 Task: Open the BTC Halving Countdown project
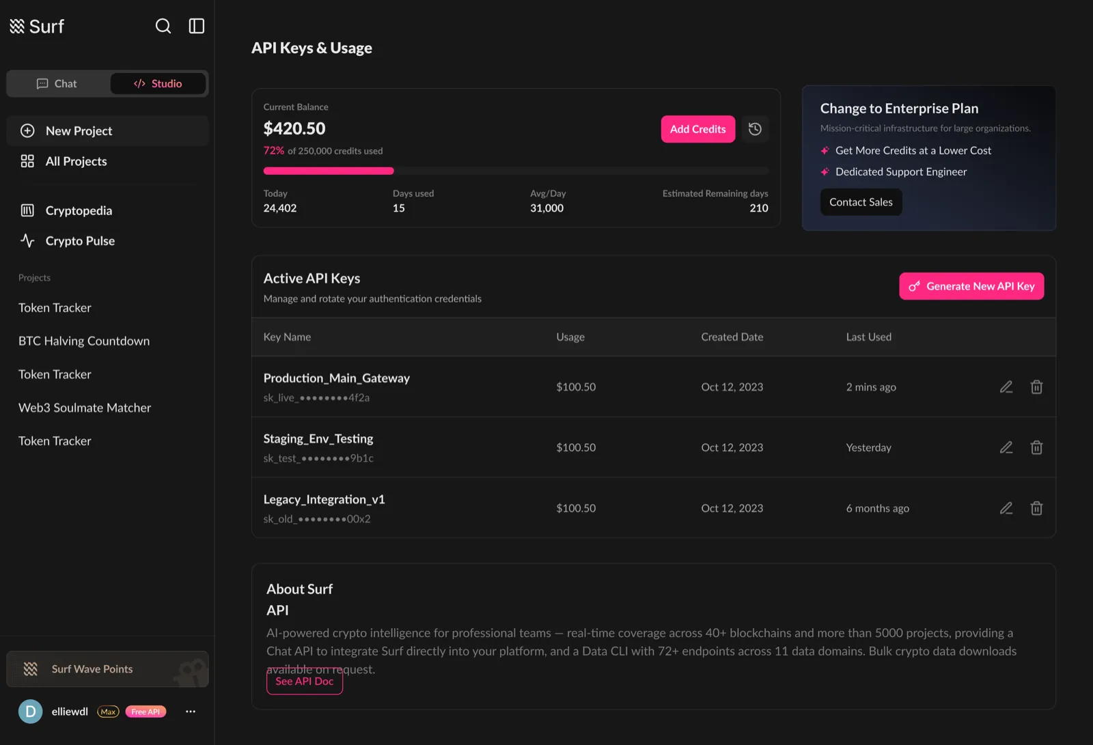[84, 341]
